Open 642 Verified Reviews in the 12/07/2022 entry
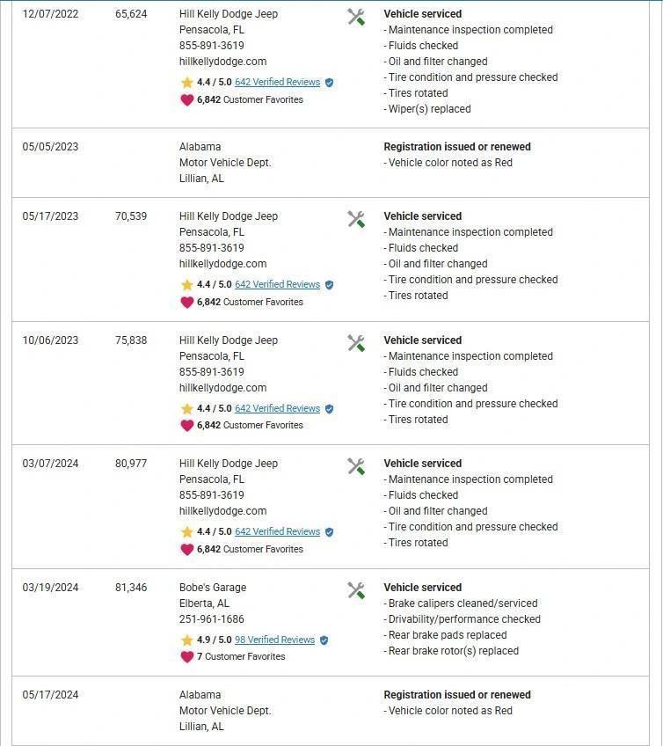Viewport: 663px width, 746px height. tap(277, 83)
